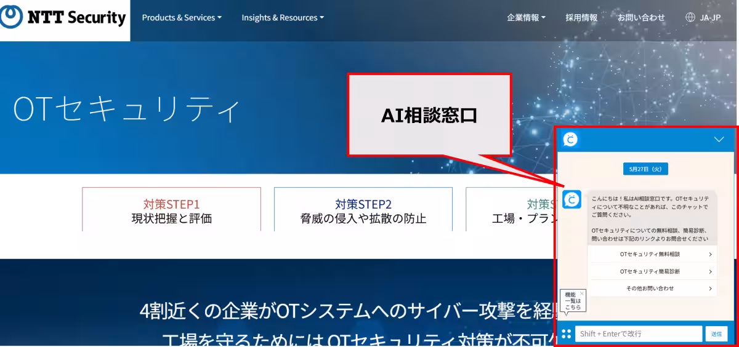Click the chatbot avatar beside the greeting message
The image size is (739, 347).
[571, 199]
